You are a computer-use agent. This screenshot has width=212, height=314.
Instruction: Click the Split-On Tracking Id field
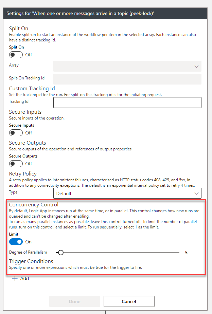tap(127, 79)
